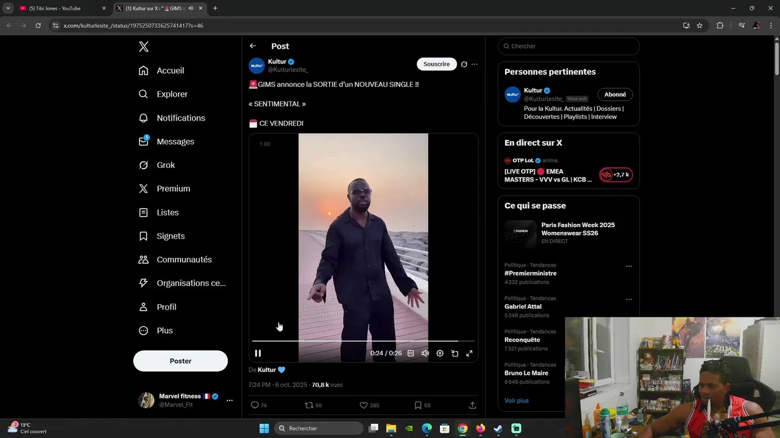
Task: Bookmark this page with star icon
Action: pyautogui.click(x=700, y=26)
